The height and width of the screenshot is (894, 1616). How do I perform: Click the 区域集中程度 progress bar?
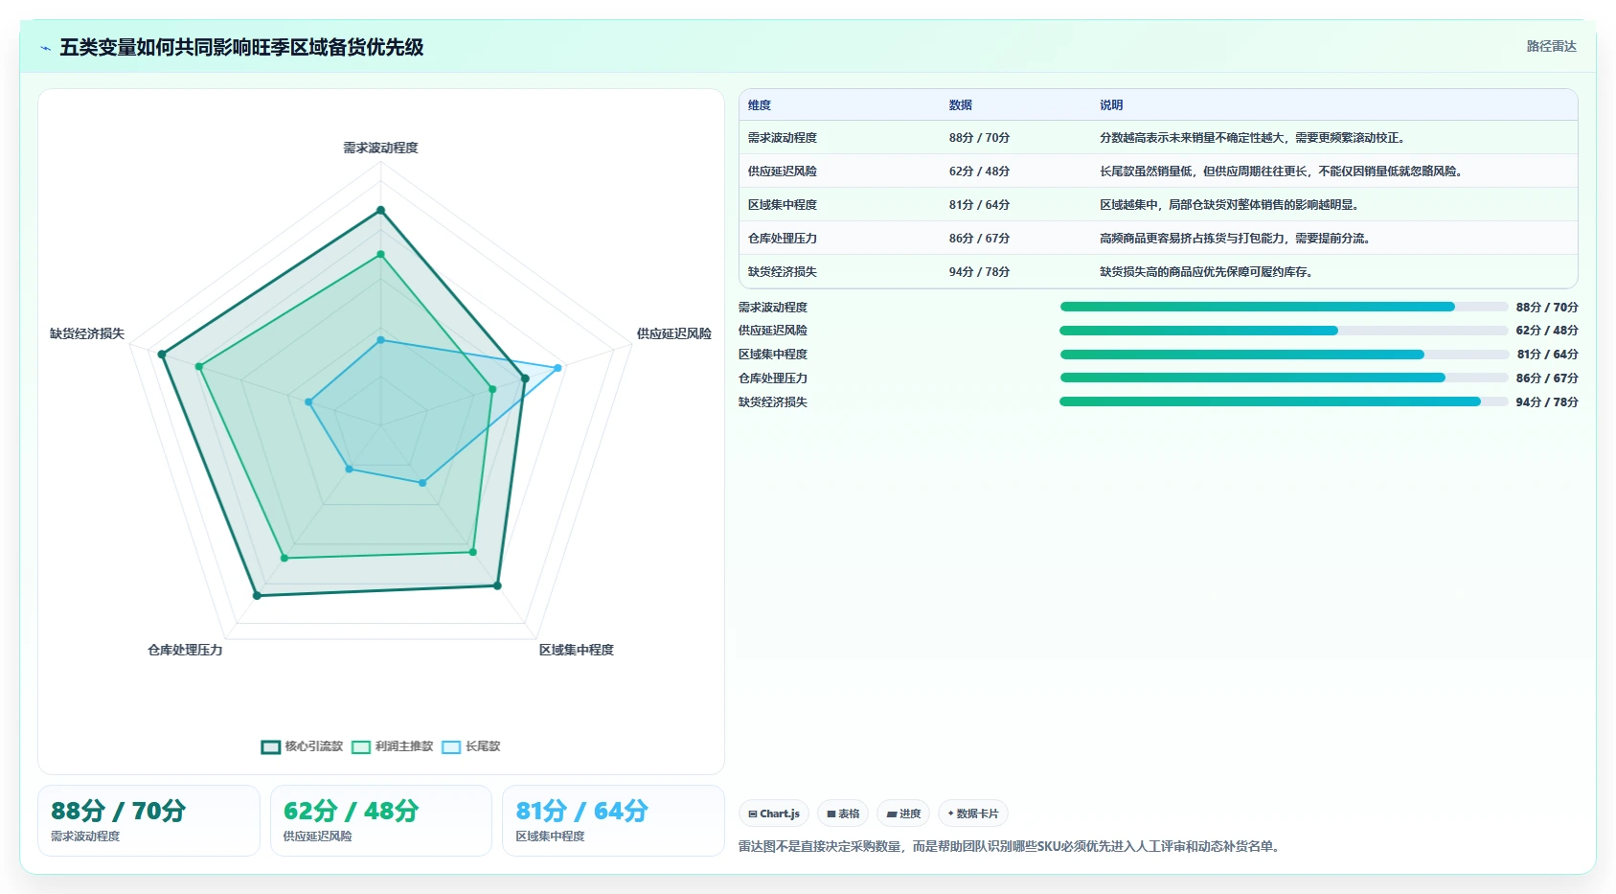click(1284, 355)
